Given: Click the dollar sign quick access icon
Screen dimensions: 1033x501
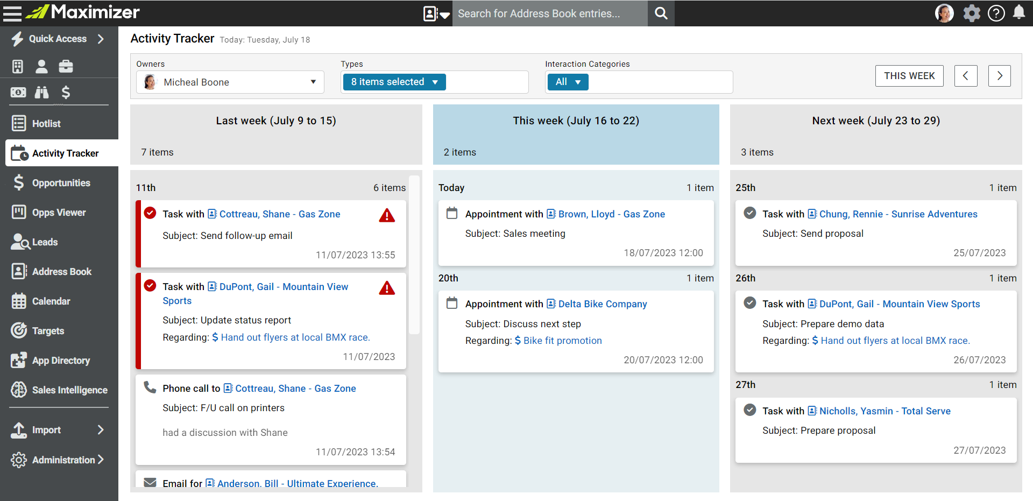Looking at the screenshot, I should [x=66, y=93].
